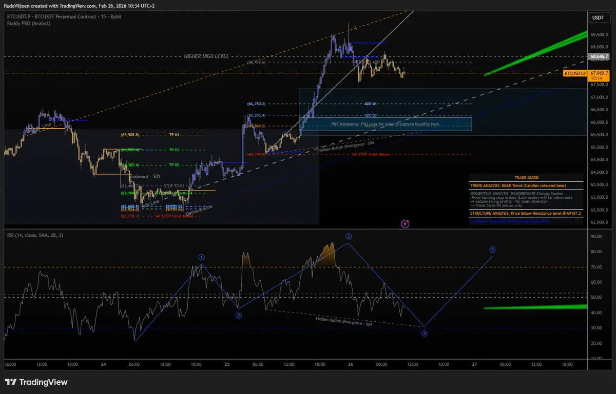Click the TP 04 target label

tap(175, 135)
